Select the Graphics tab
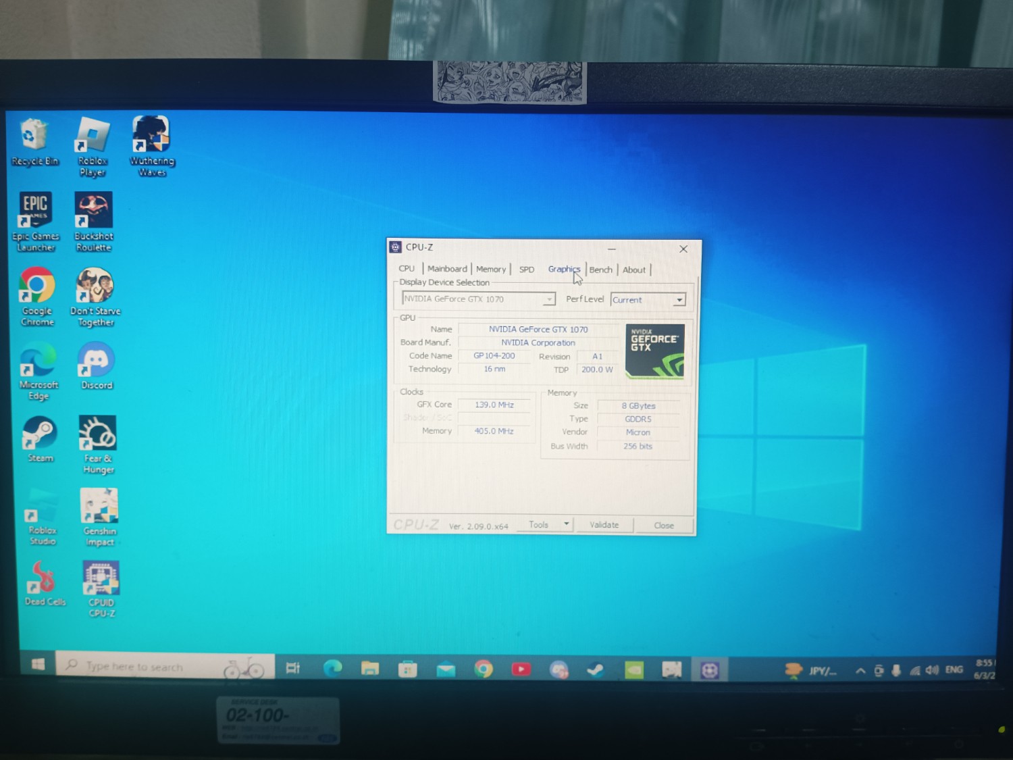1013x760 pixels. pos(564,269)
